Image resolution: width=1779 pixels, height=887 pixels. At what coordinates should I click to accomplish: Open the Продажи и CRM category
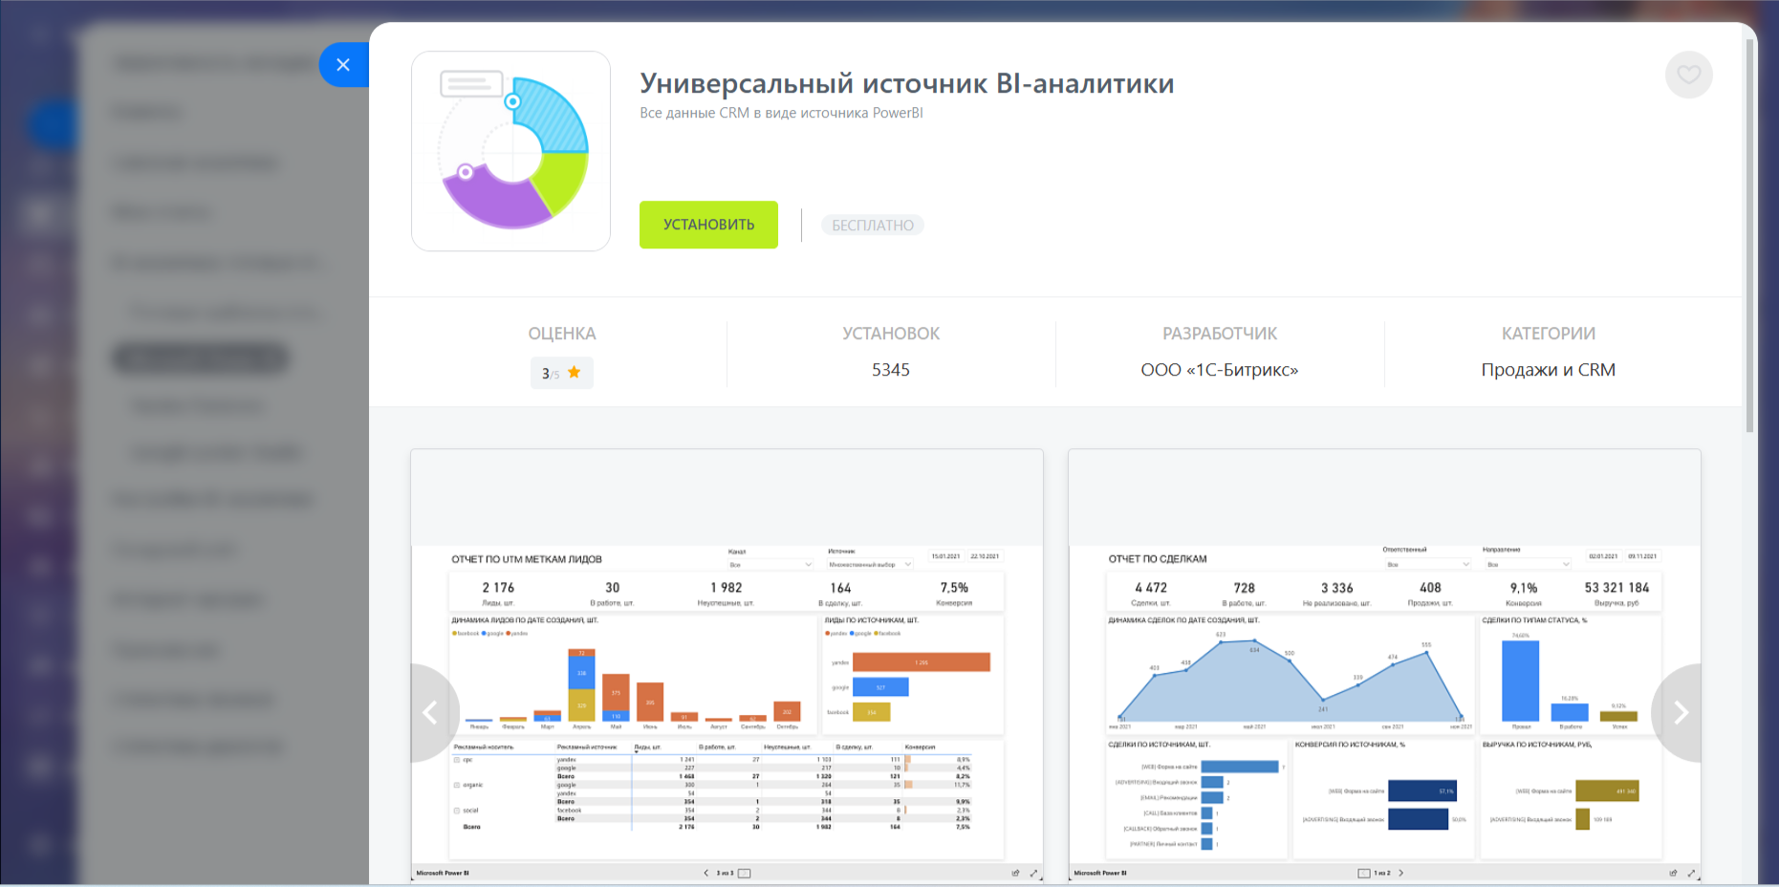click(1548, 370)
